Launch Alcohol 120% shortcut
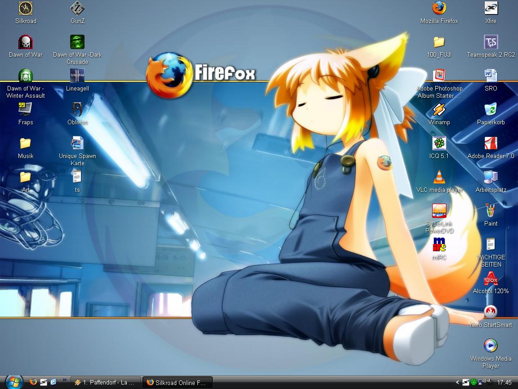Image resolution: width=518 pixels, height=389 pixels. [x=491, y=281]
